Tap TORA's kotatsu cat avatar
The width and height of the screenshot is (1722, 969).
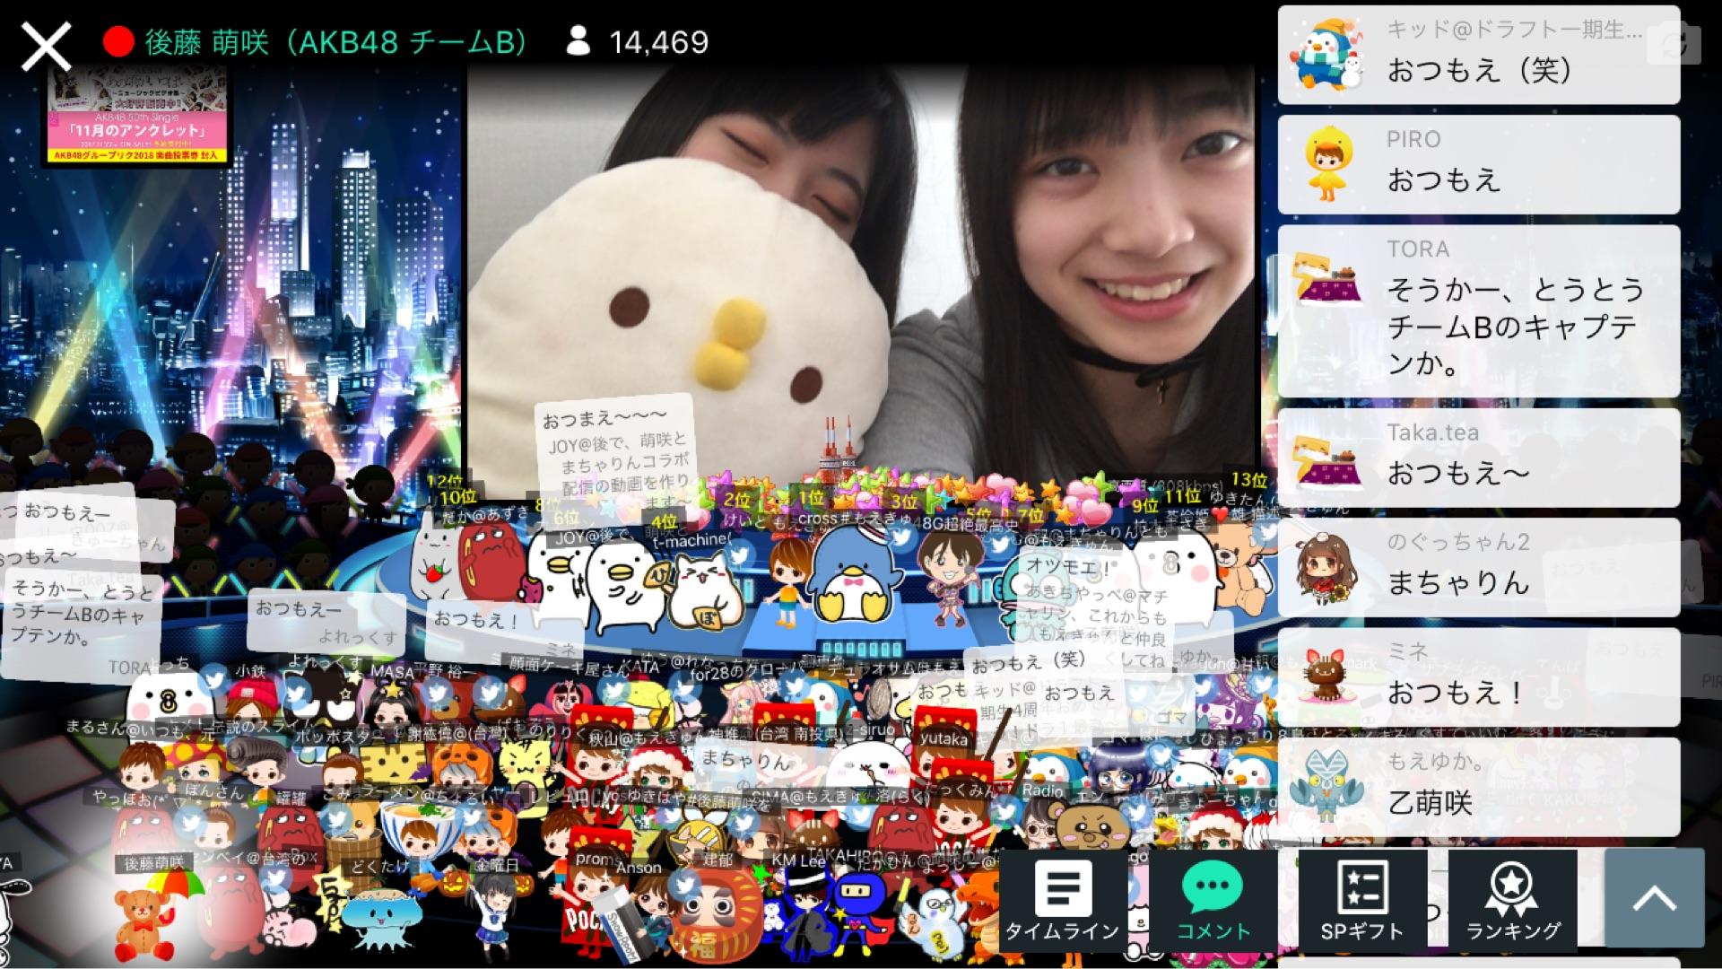click(x=1326, y=280)
